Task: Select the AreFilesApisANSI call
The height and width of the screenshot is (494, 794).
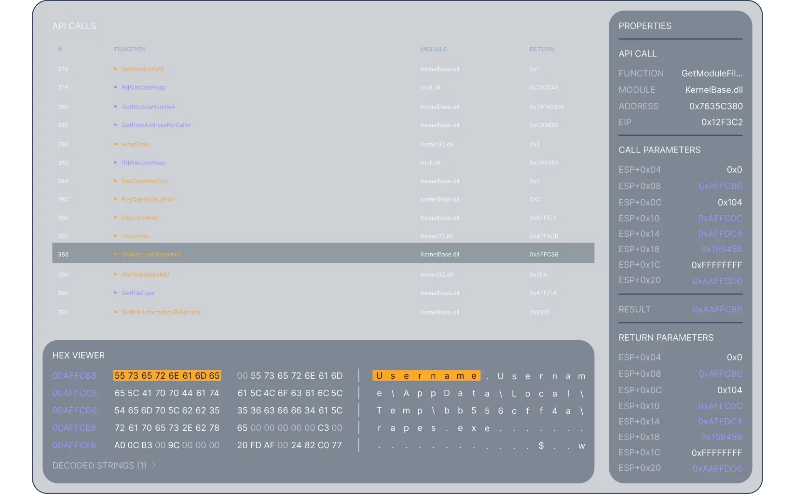Action: (x=145, y=274)
